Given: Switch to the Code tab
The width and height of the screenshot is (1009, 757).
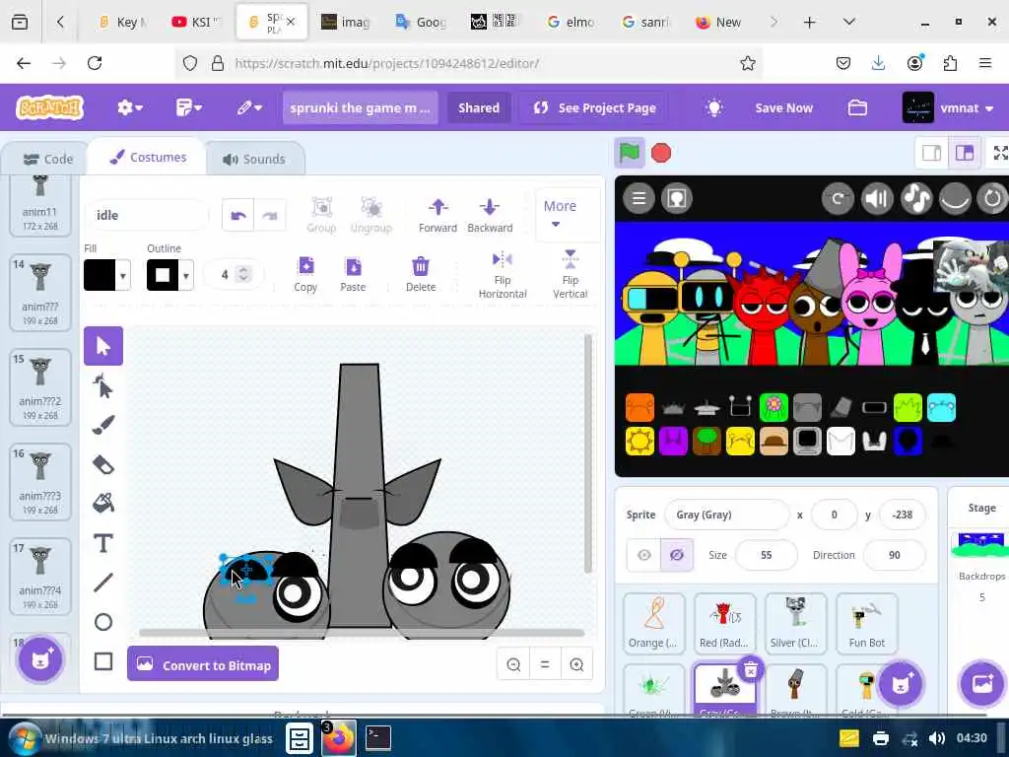Looking at the screenshot, I should (47, 159).
